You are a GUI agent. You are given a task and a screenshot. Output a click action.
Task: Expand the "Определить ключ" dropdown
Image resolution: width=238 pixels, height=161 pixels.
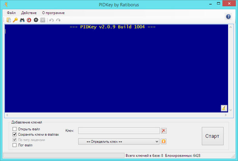[119, 141]
